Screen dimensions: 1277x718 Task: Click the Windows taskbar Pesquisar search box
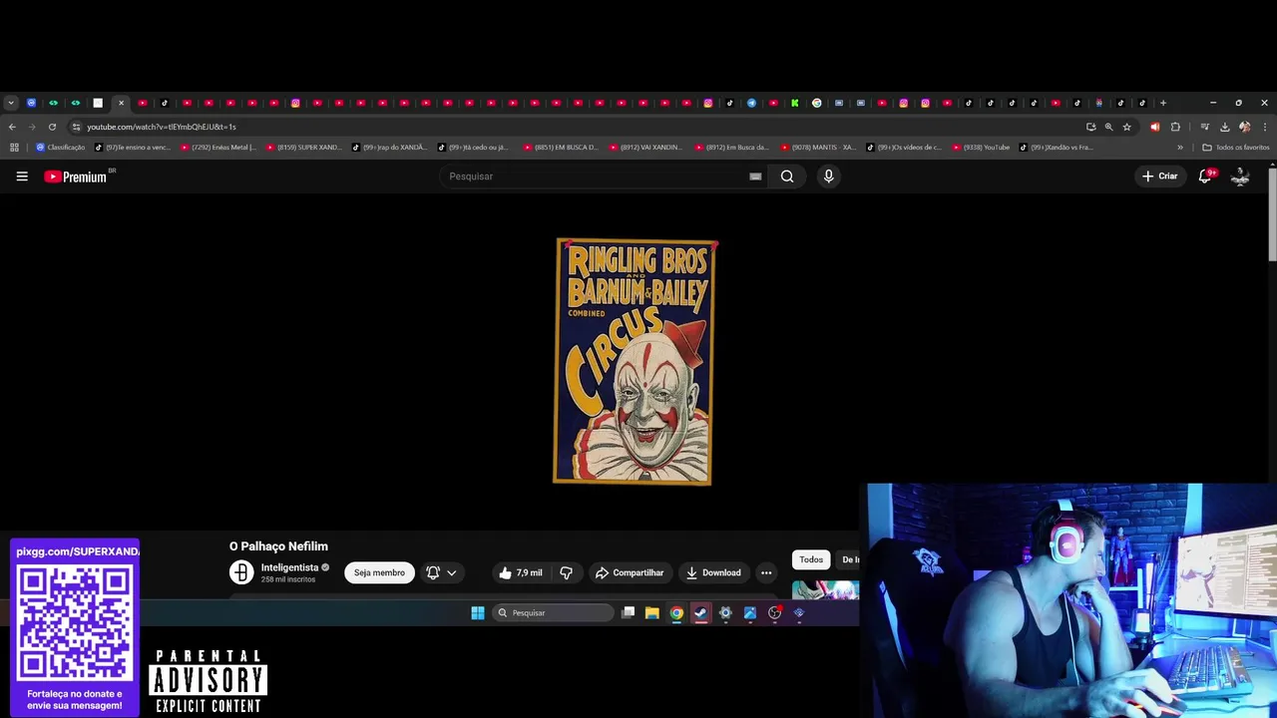(554, 613)
